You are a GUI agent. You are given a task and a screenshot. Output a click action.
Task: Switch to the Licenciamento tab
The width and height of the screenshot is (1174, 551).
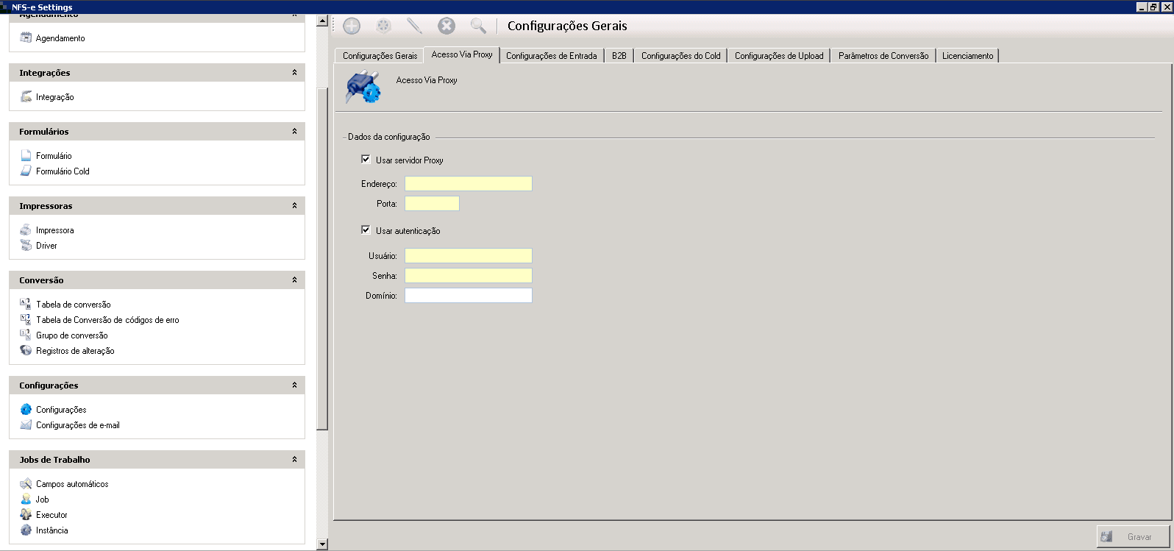[x=967, y=56]
